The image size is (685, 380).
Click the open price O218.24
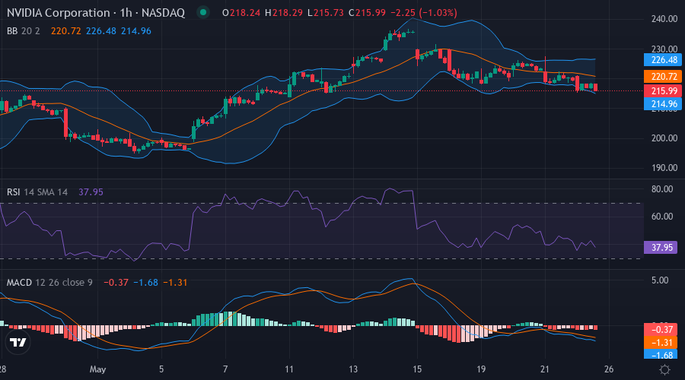tap(241, 13)
